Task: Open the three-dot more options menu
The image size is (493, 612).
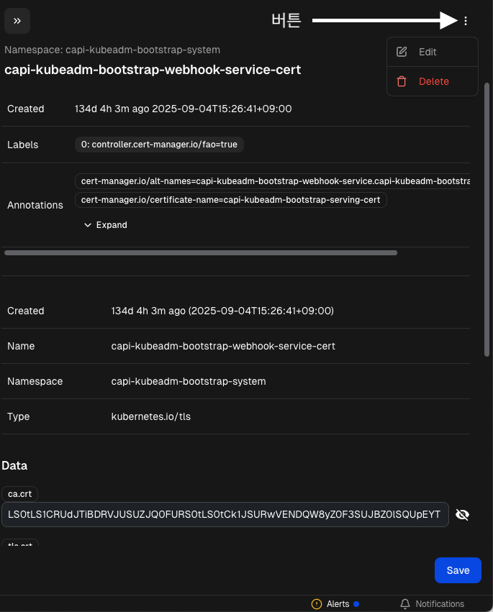Action: click(x=466, y=21)
